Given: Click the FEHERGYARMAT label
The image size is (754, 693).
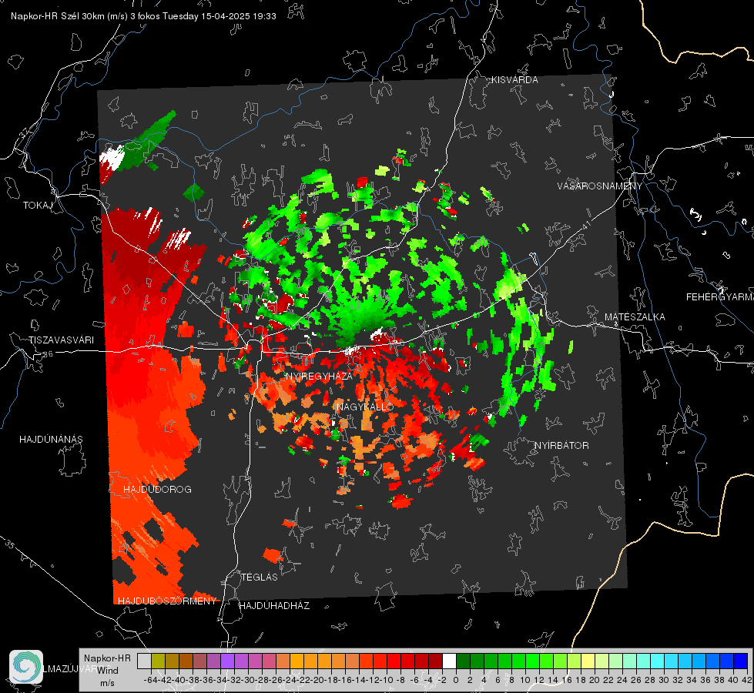Looking at the screenshot, I should [720, 297].
